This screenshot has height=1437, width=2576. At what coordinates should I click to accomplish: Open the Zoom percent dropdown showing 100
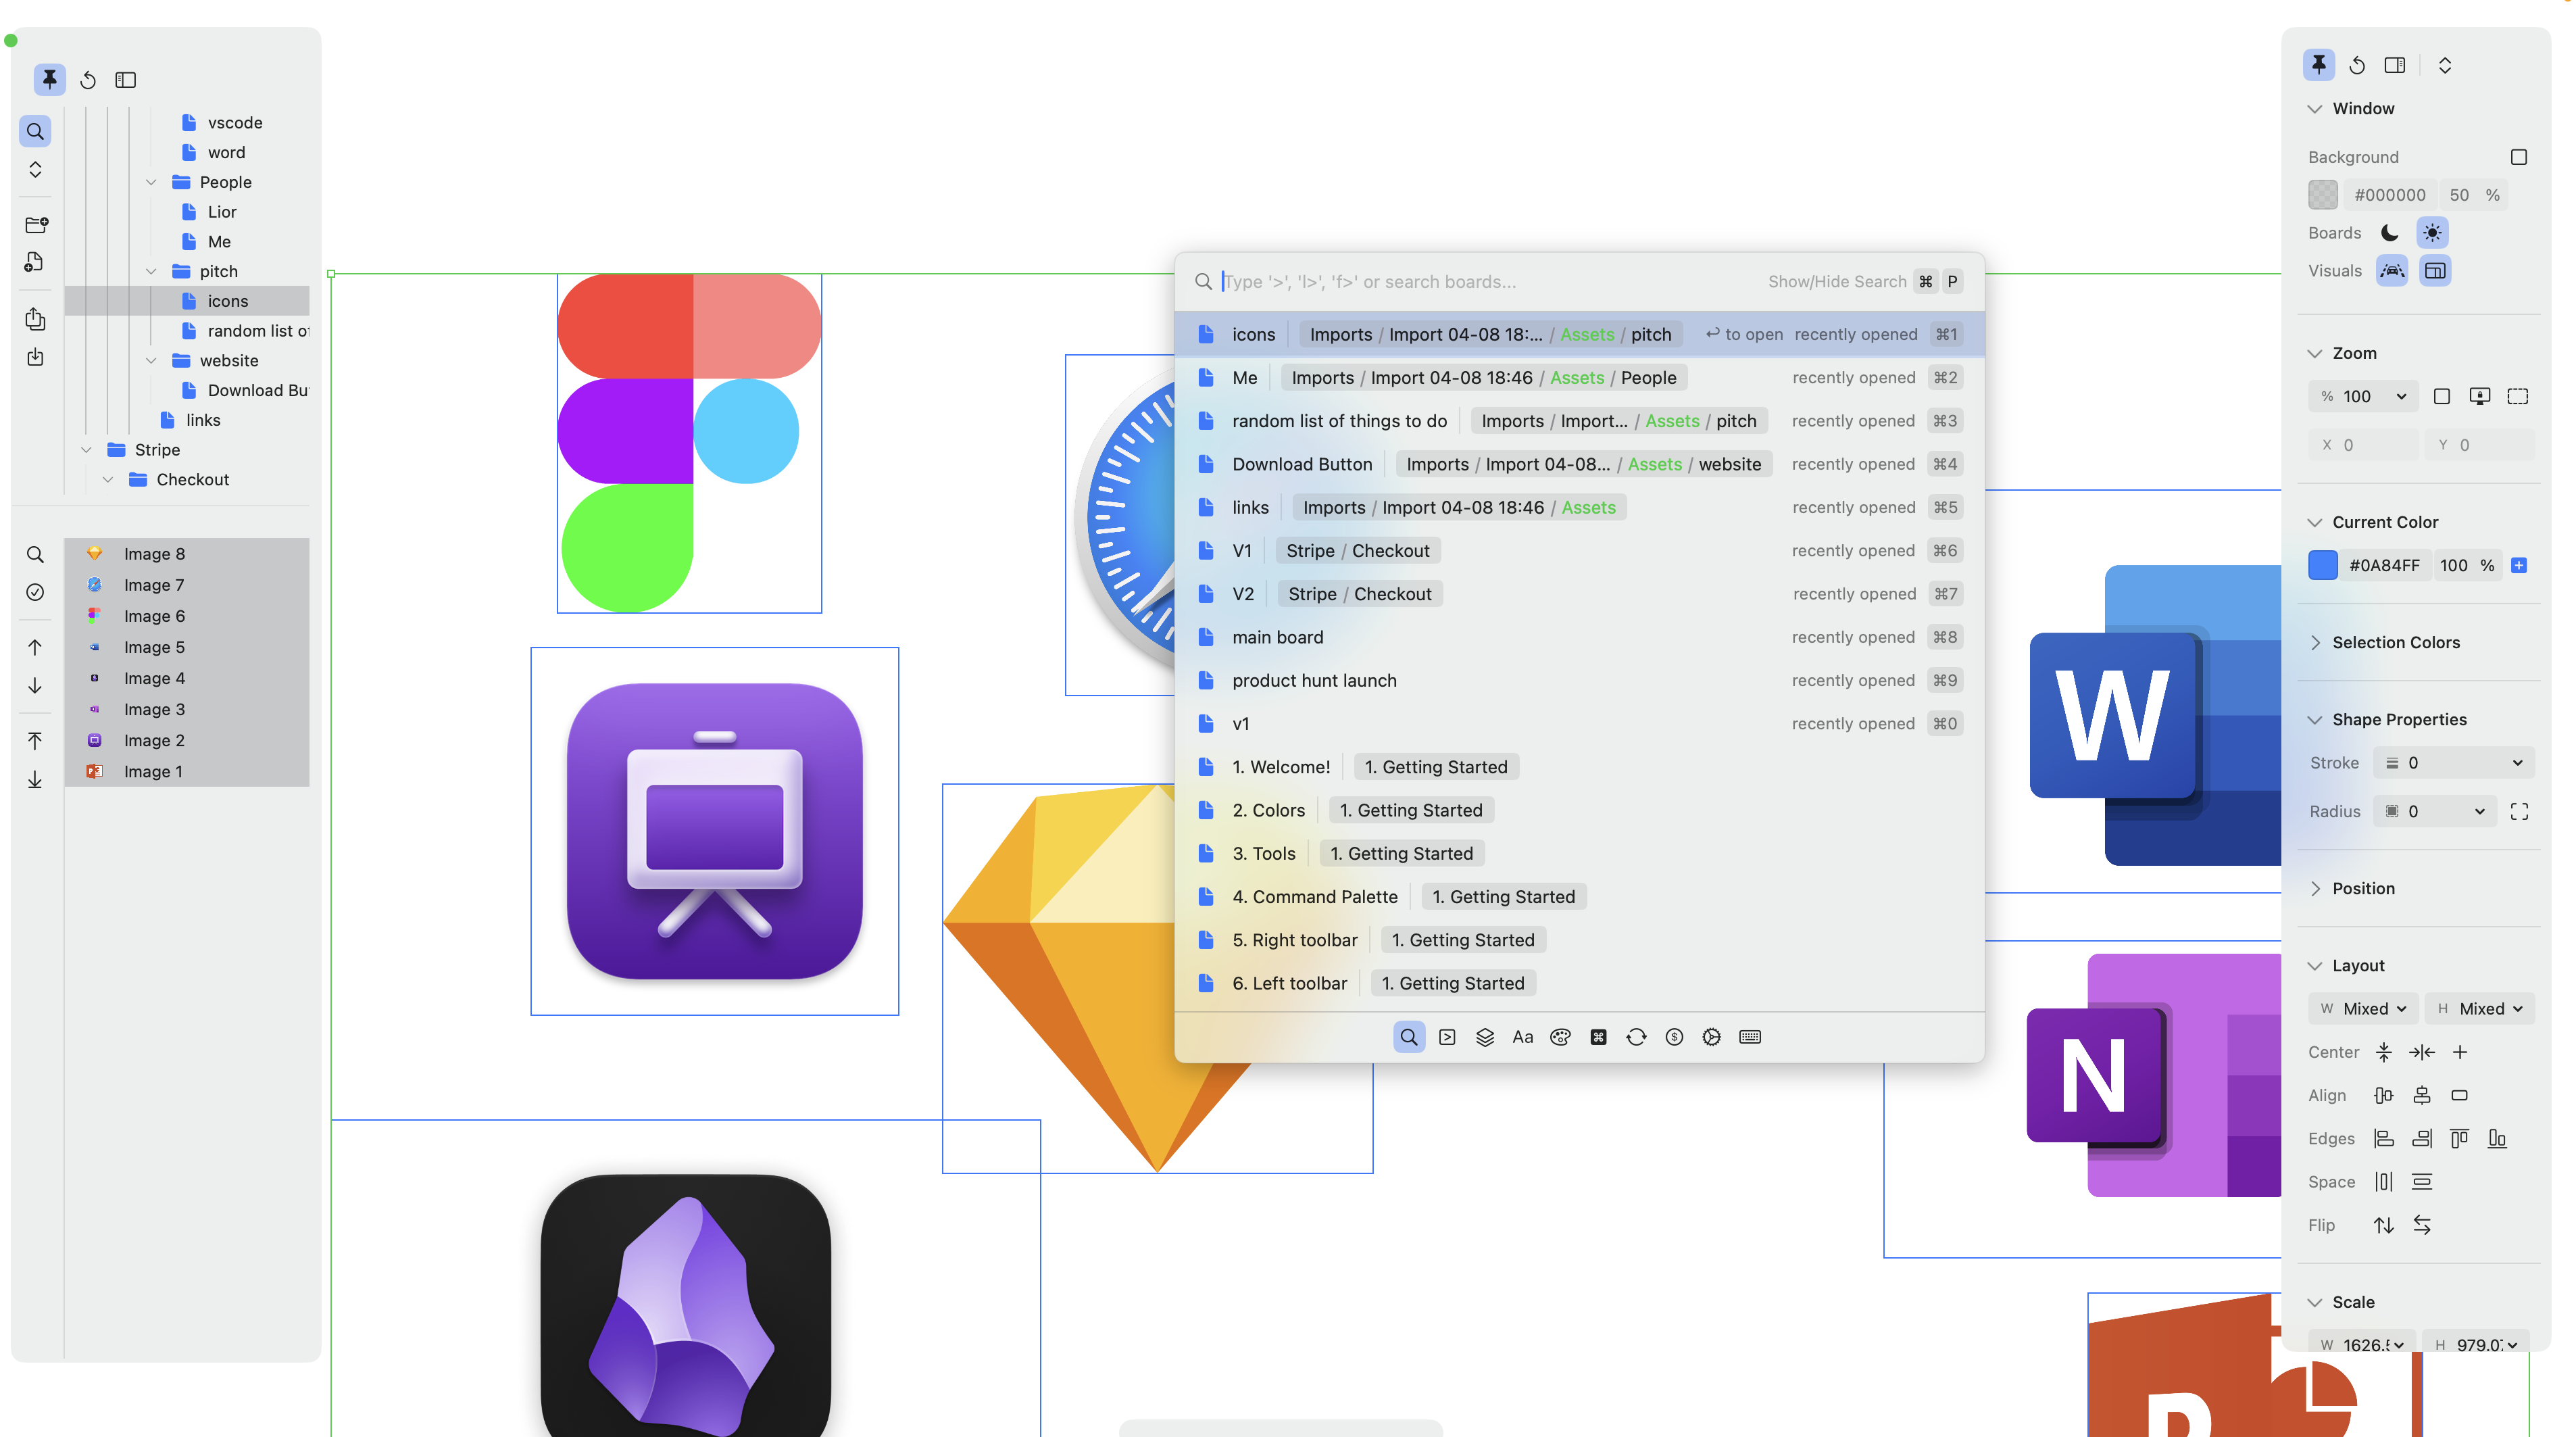point(2363,396)
